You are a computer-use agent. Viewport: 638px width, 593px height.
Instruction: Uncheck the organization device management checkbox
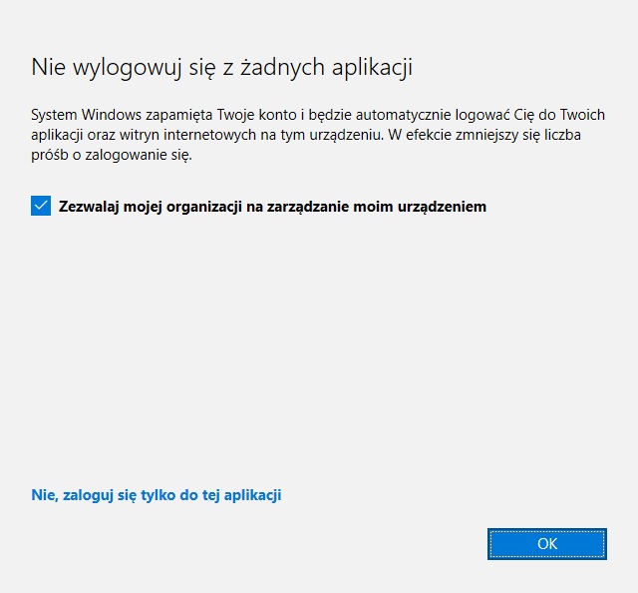(41, 206)
